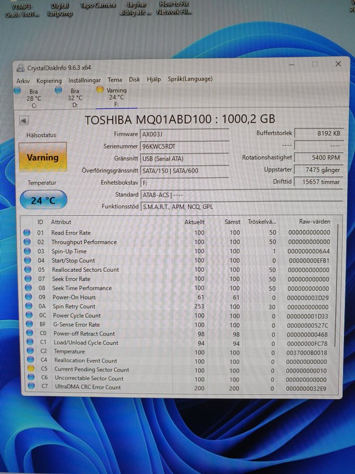The width and height of the screenshot is (355, 474).
Task: Click the previous disk arrow button
Action: 24,121
